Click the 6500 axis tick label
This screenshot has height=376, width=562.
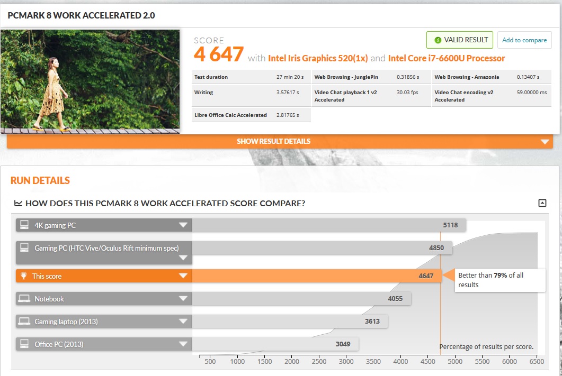[537, 361]
